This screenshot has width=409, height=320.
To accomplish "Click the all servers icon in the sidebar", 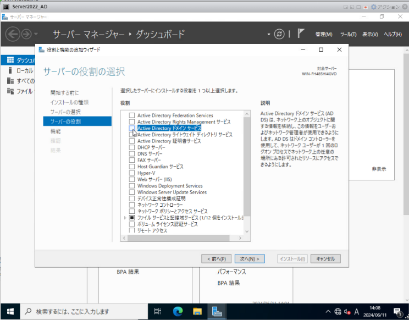I will point(10,81).
